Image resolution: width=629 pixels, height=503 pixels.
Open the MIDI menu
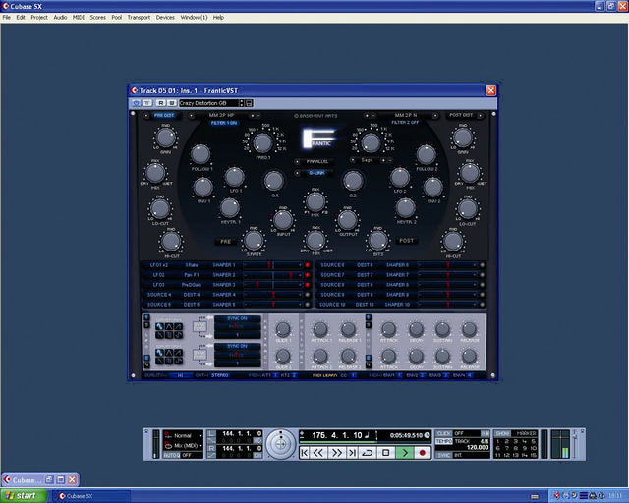[x=79, y=18]
